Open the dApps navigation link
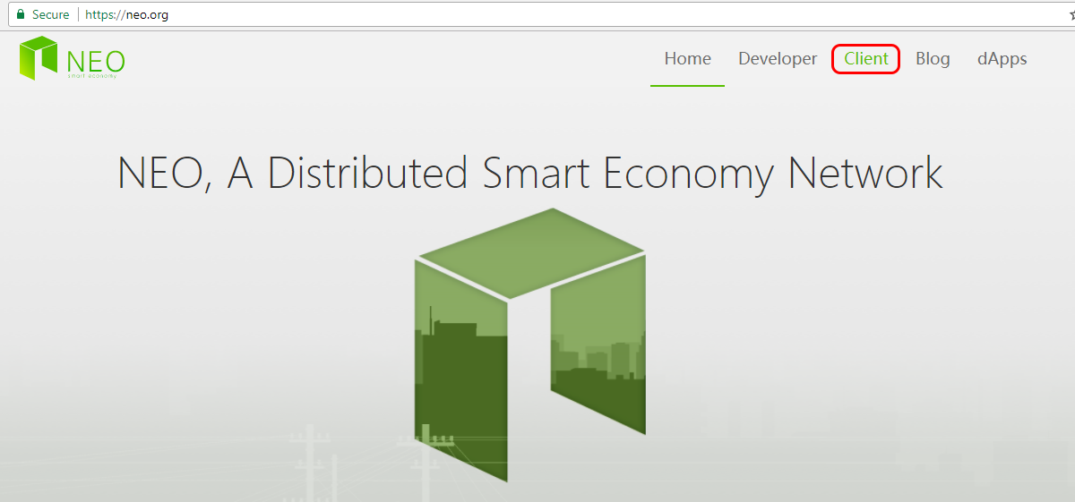 tap(1002, 59)
